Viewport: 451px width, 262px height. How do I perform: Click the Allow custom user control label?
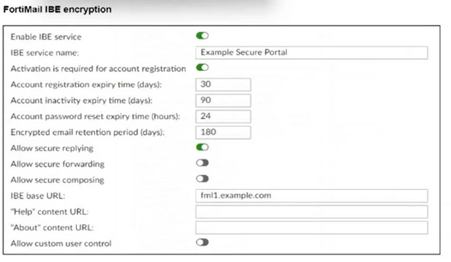pos(61,243)
